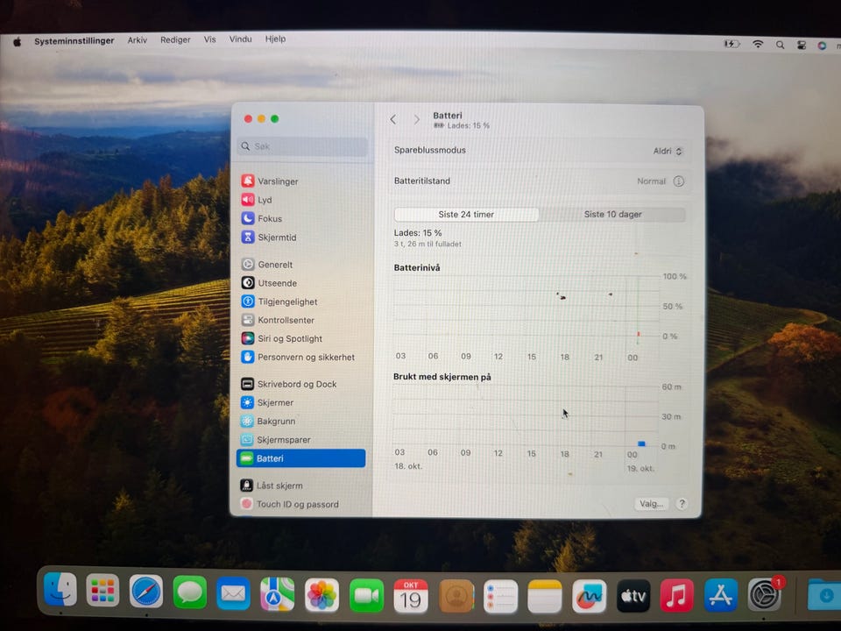841x631 pixels.
Task: Go back with the left chevron
Action: tap(393, 119)
